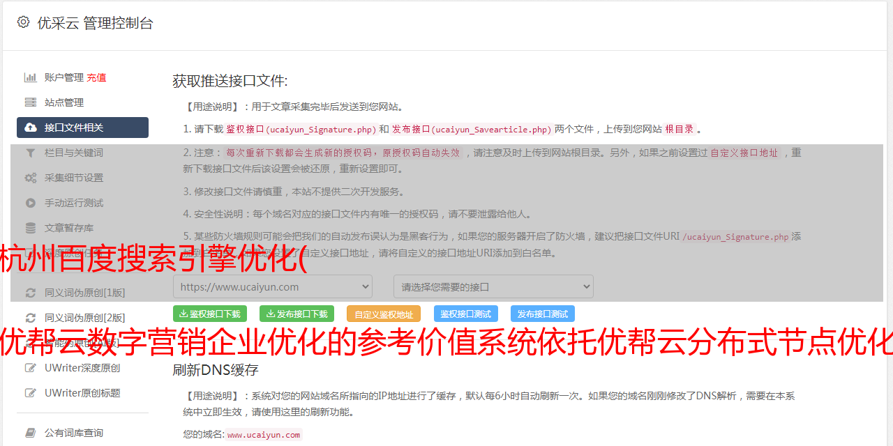The height and width of the screenshot is (446, 893).
Task: Click the refresh icon for 同义词伪原创[1版]
Action: pos(31,293)
